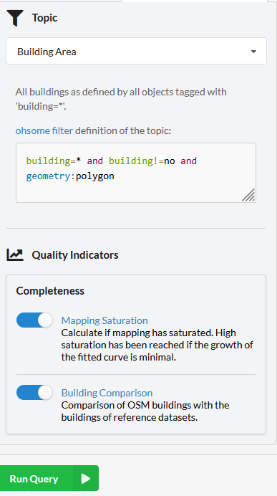Open the Building Comparison link
The image size is (277, 496).
click(107, 393)
